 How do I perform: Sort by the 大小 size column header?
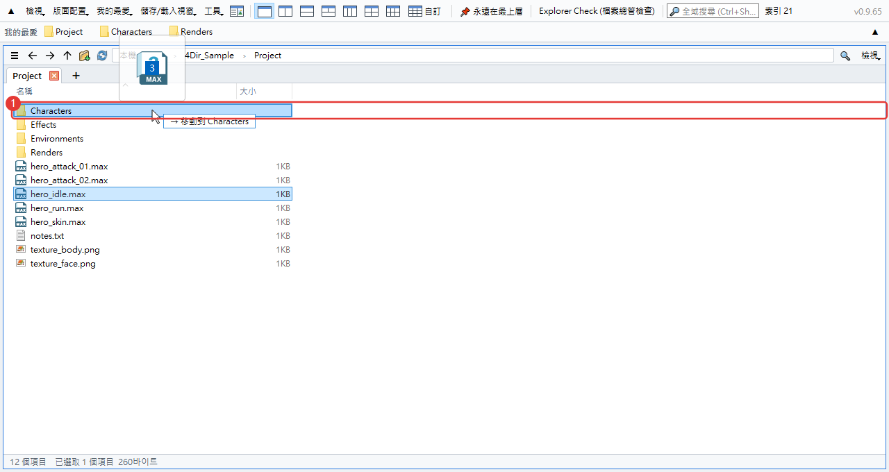point(265,92)
